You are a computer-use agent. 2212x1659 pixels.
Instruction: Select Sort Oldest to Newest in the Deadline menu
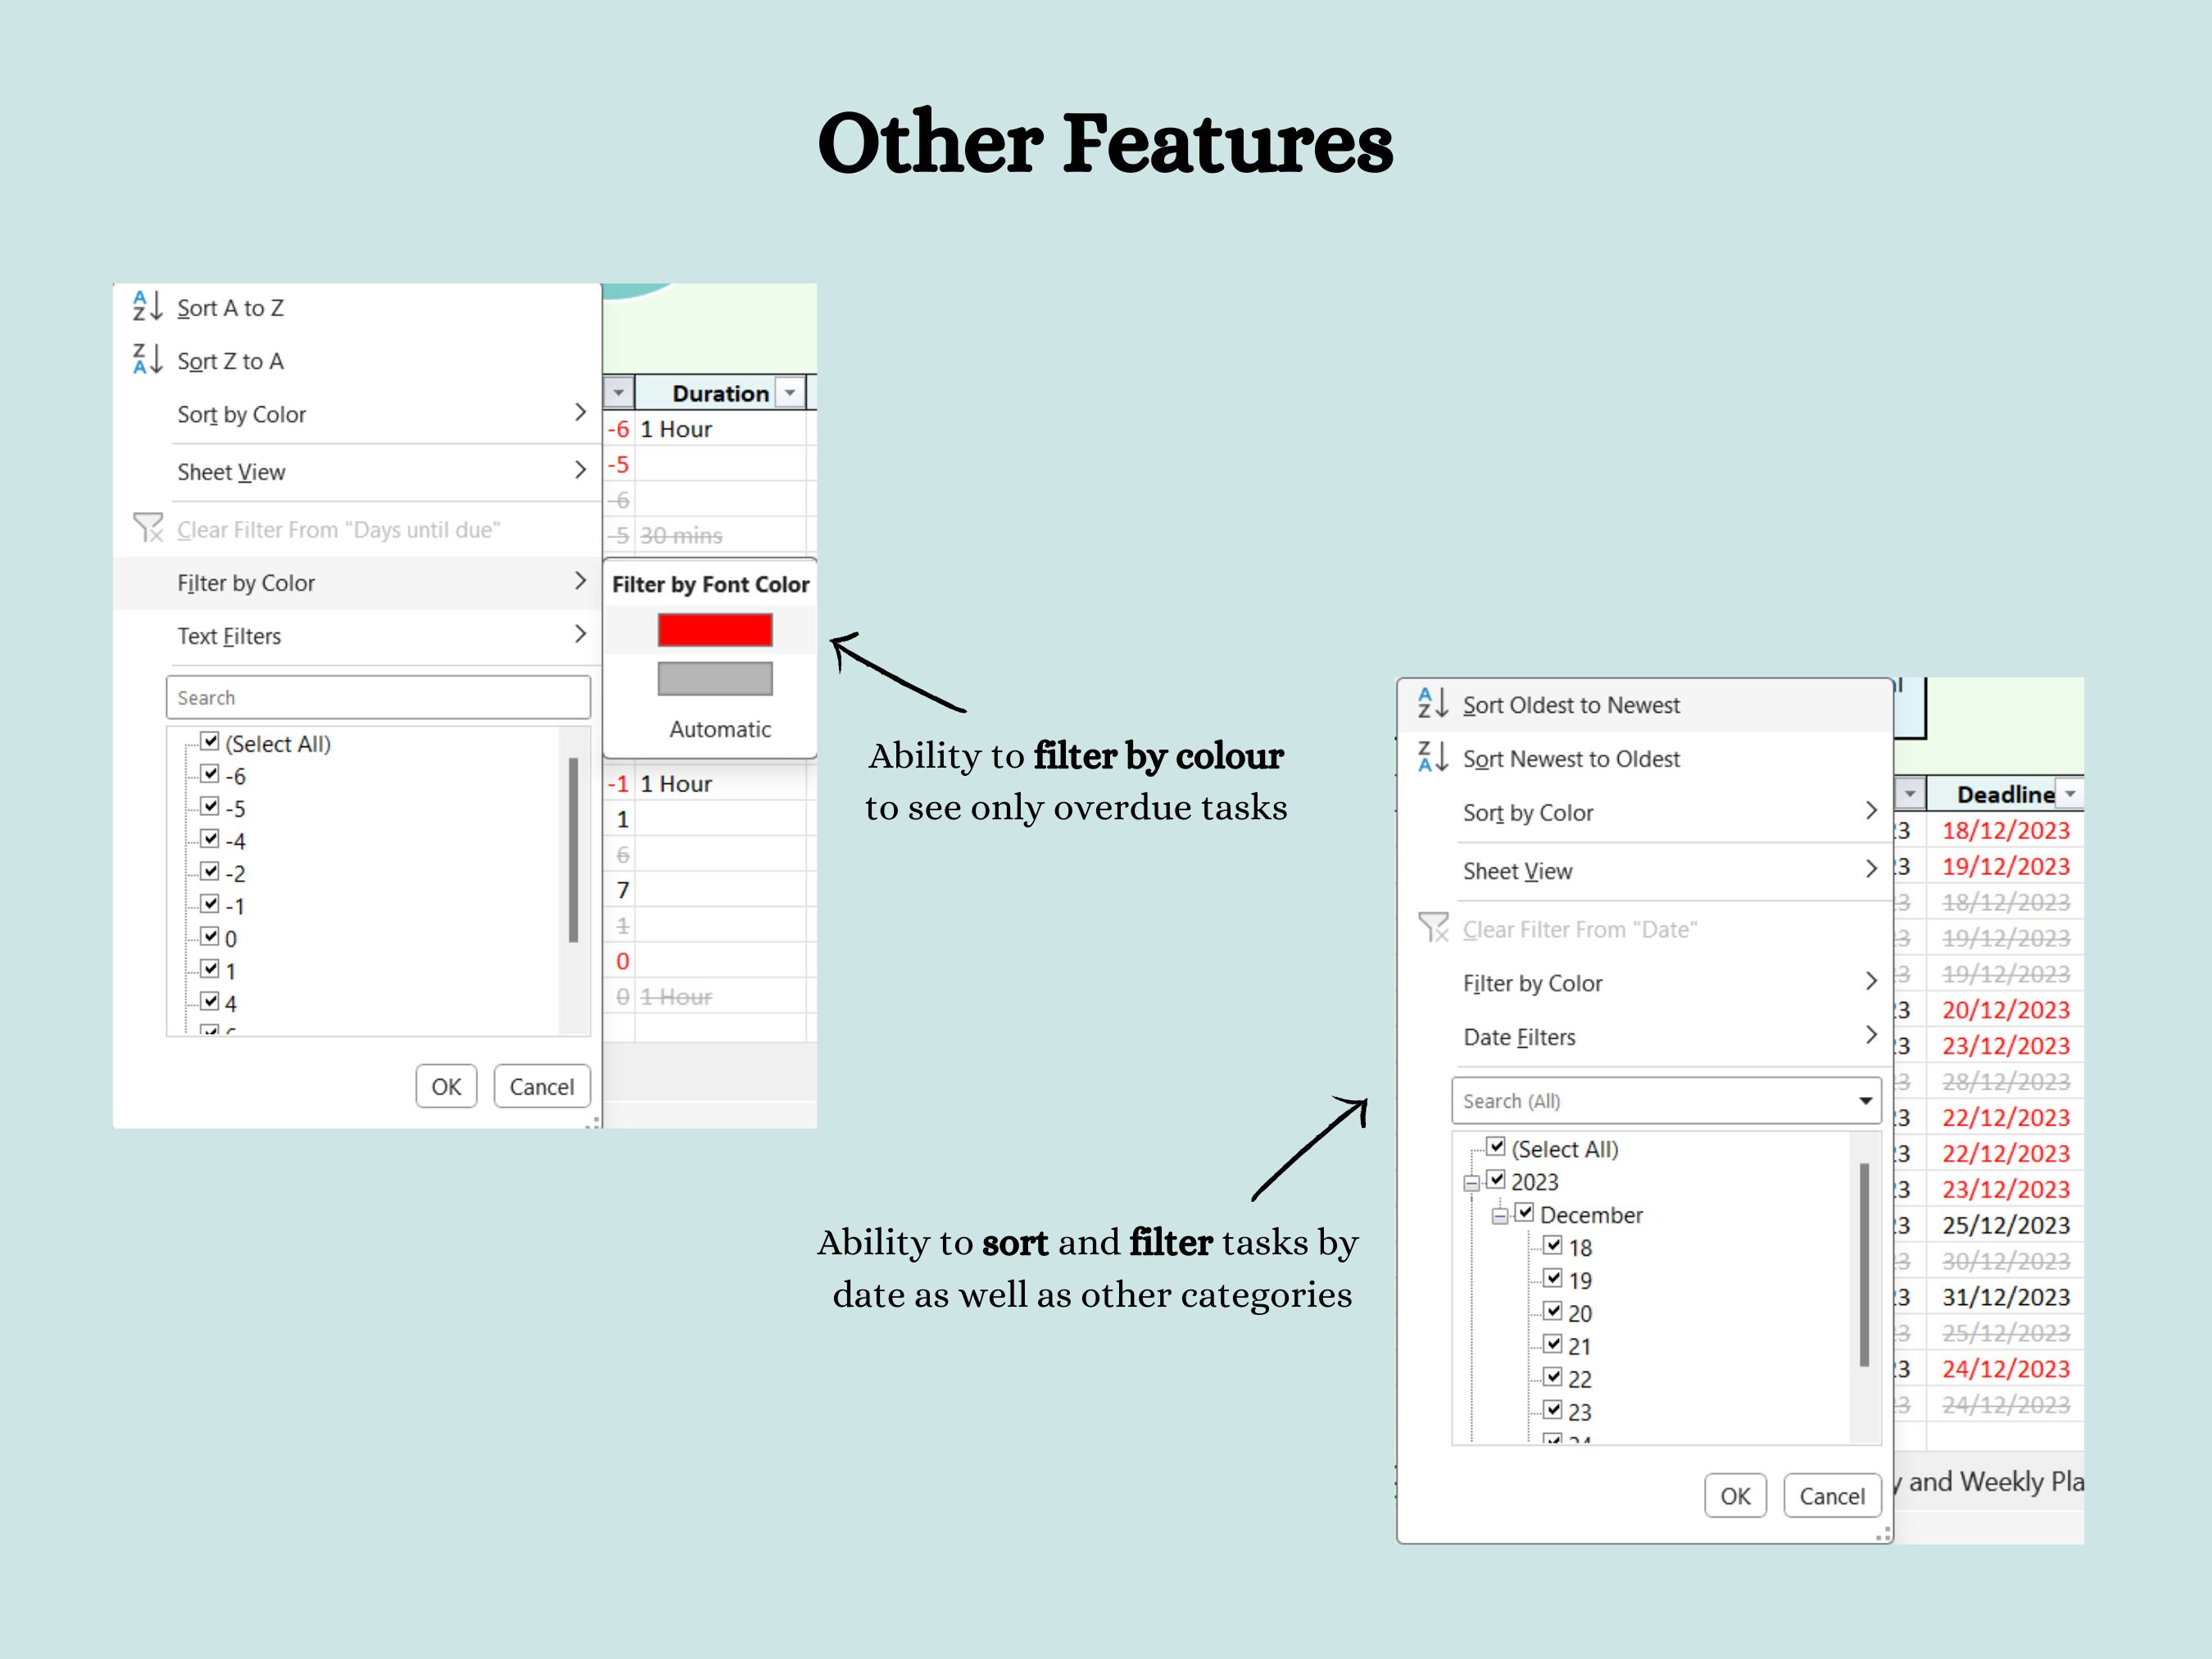[x=1573, y=704]
